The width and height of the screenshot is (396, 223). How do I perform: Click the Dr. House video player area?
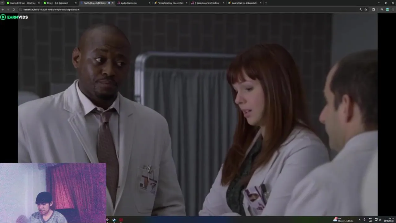click(198, 114)
